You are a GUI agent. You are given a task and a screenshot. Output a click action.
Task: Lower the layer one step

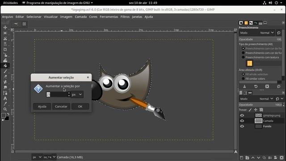[258, 158]
